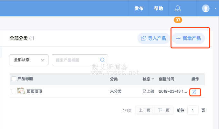This screenshot has height=129, width=219.
Task: Toggle select-all checkbox beside 产品标题
Action: [14, 79]
